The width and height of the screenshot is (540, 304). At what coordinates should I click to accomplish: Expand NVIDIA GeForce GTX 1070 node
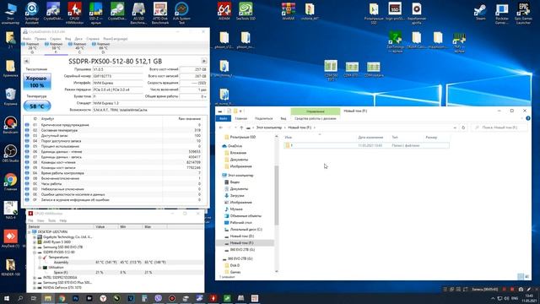pos(35,287)
